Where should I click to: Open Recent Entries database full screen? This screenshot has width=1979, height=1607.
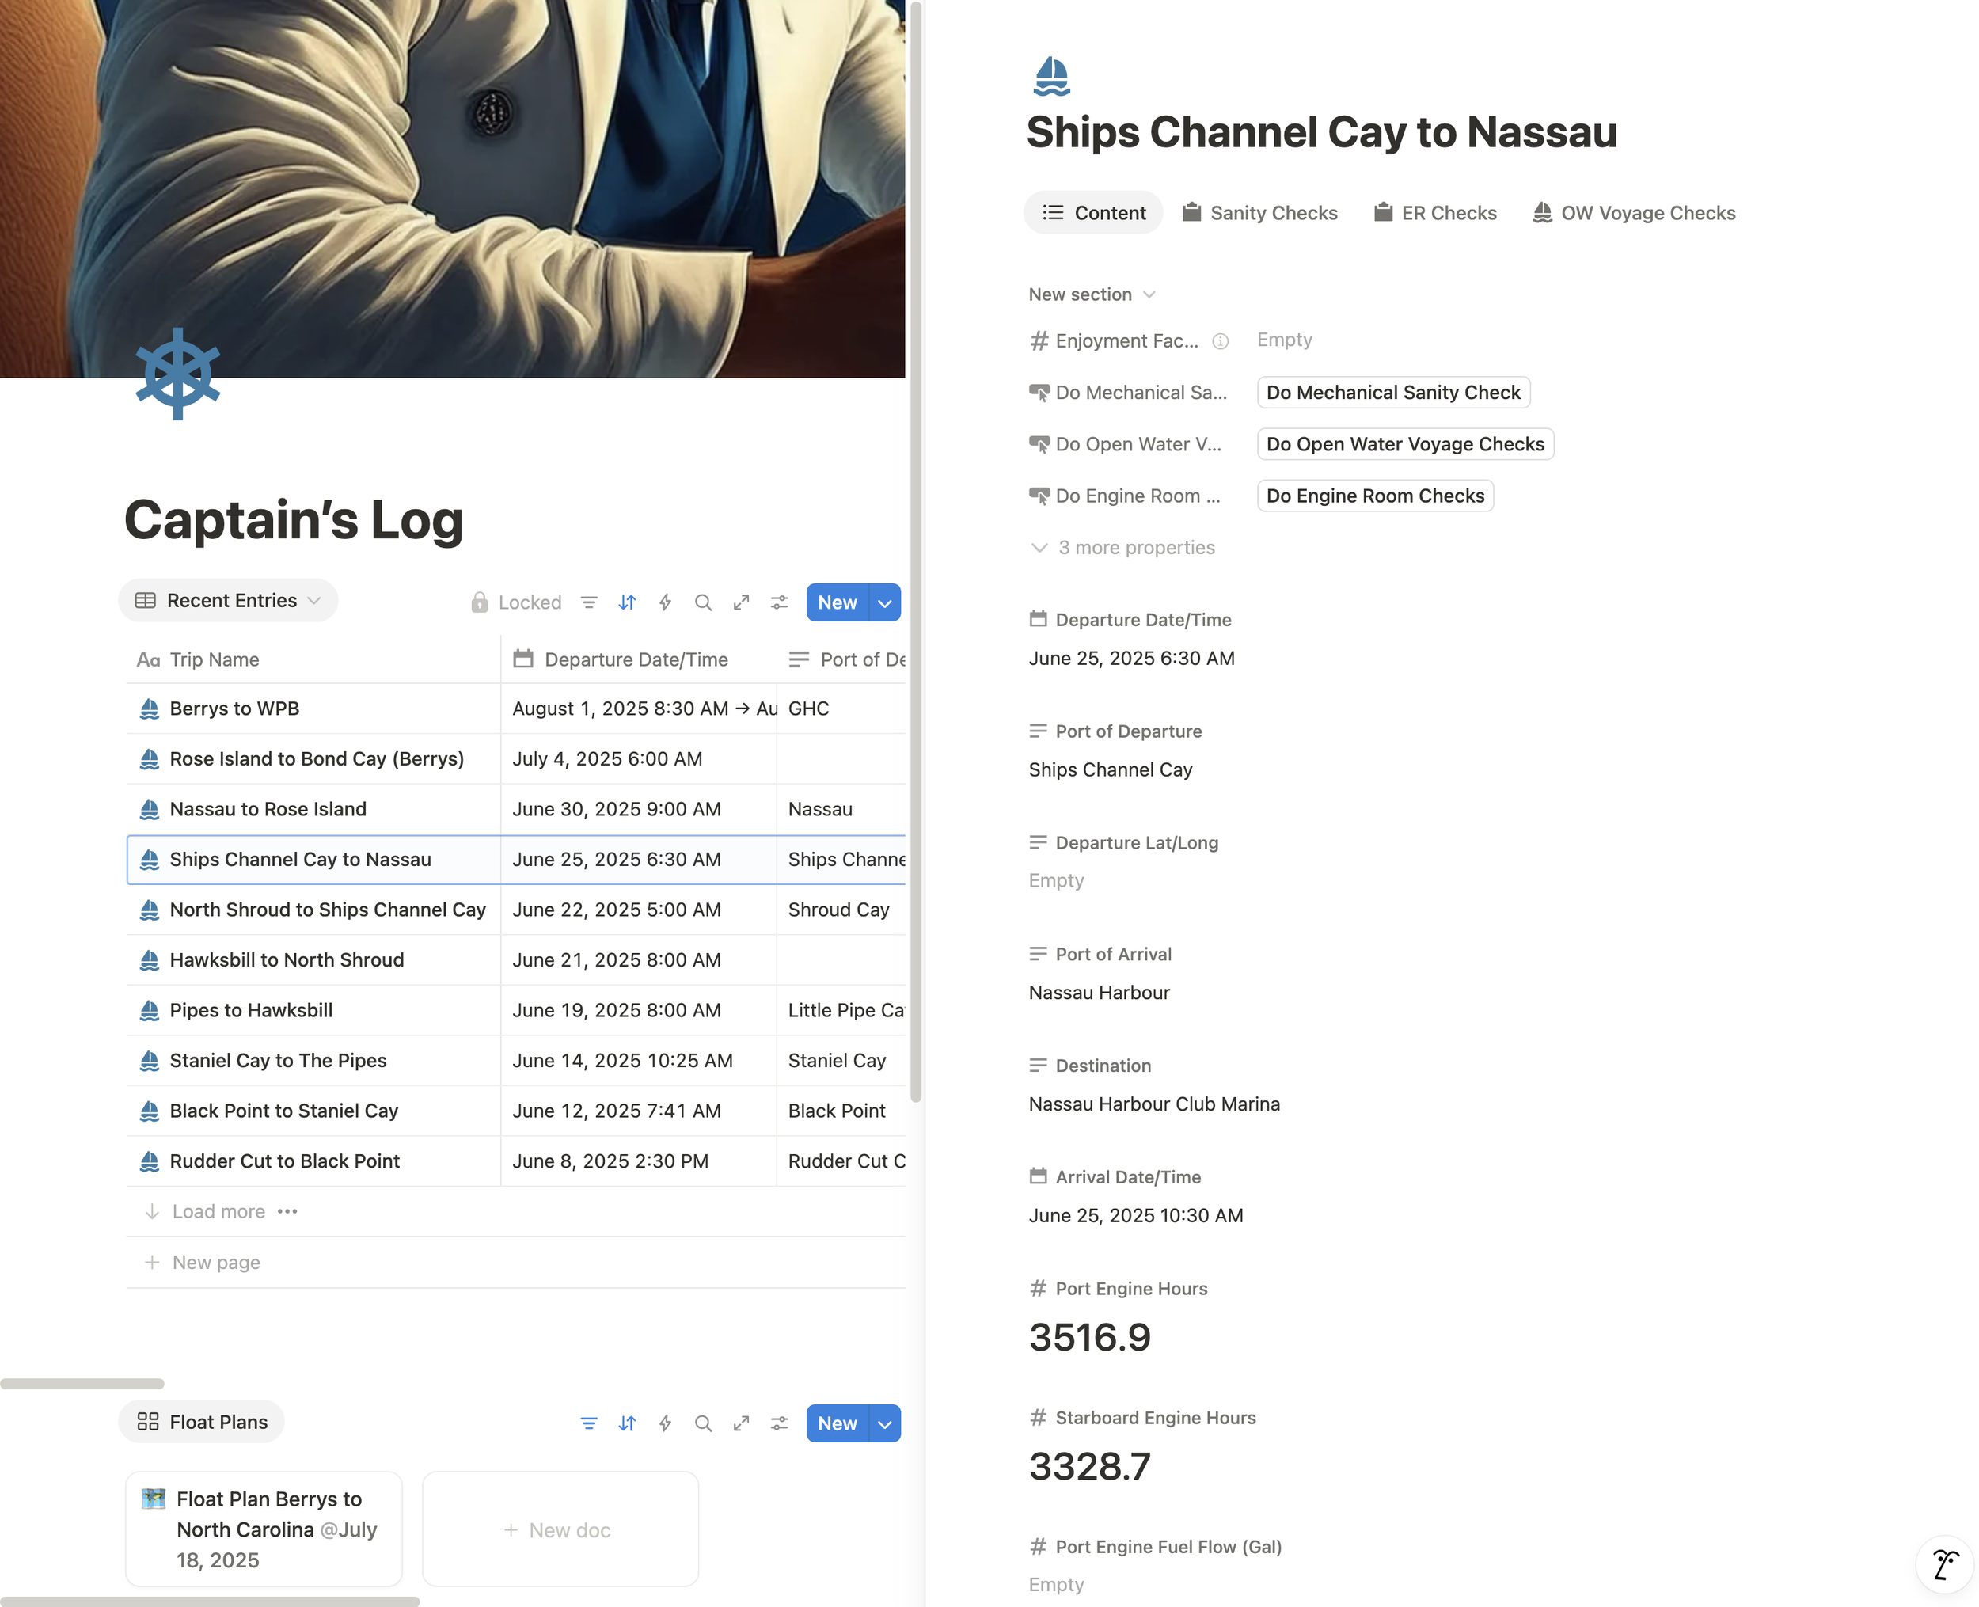coord(740,602)
